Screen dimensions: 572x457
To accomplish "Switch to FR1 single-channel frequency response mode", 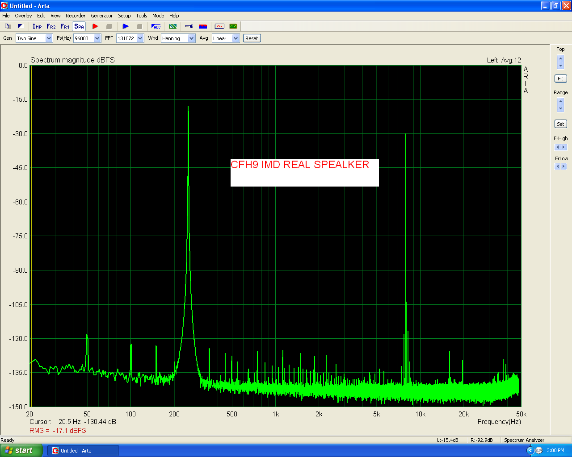I will [65, 26].
